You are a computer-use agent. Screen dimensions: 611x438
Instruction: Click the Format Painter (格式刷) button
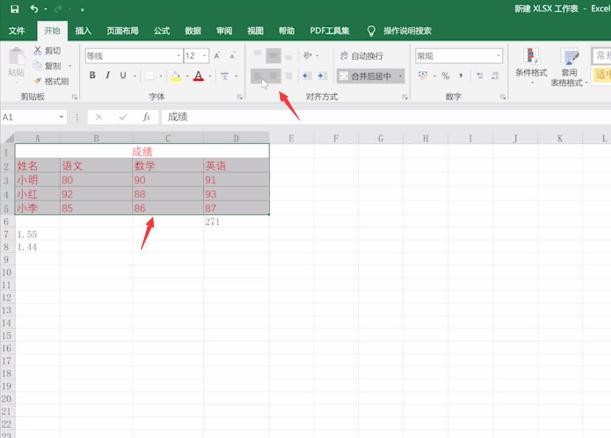pyautogui.click(x=51, y=81)
